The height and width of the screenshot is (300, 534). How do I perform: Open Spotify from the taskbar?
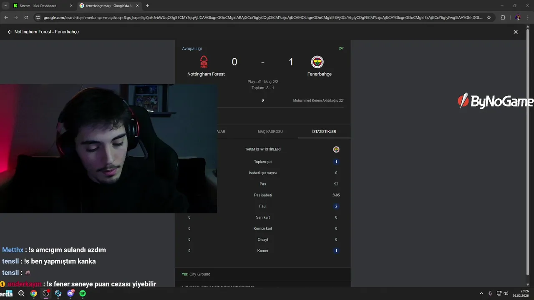tap(83, 293)
